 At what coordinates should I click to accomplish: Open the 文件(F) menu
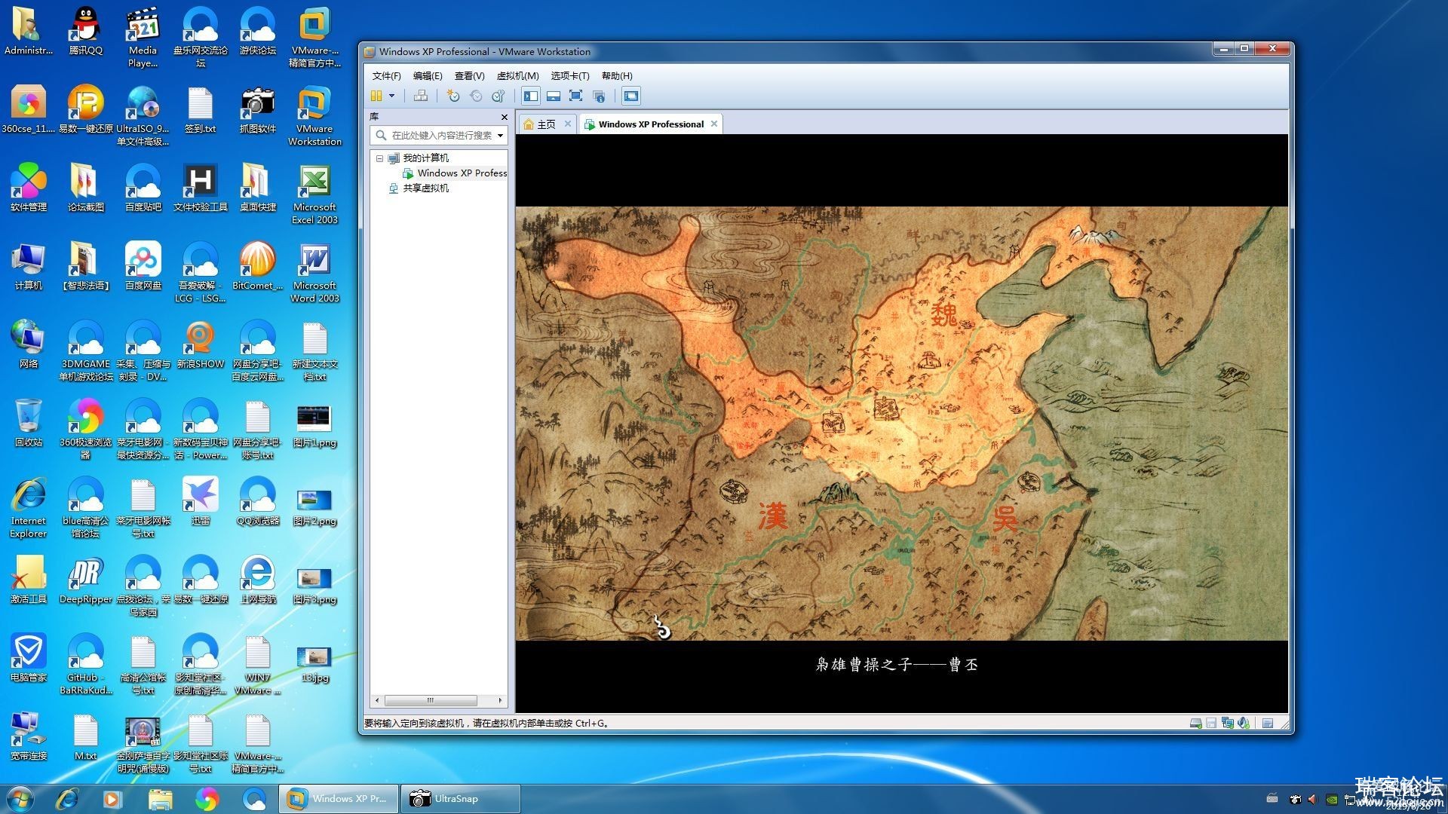pyautogui.click(x=386, y=75)
